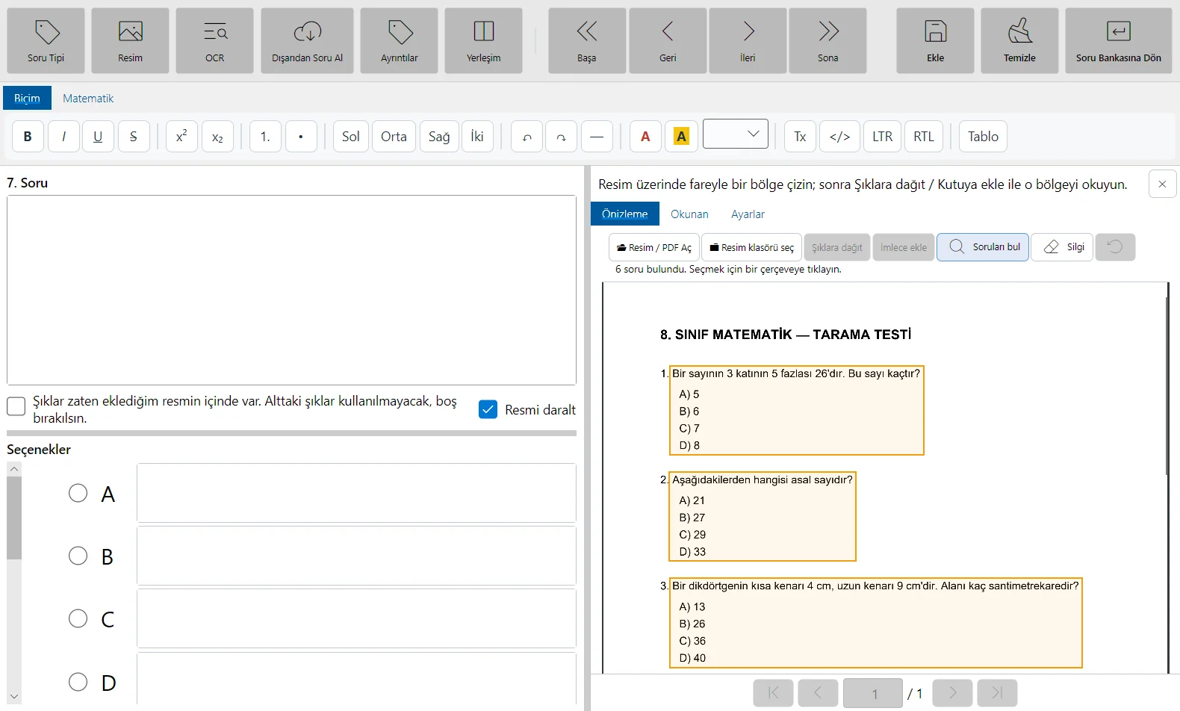Apply italic formatting

(63, 137)
